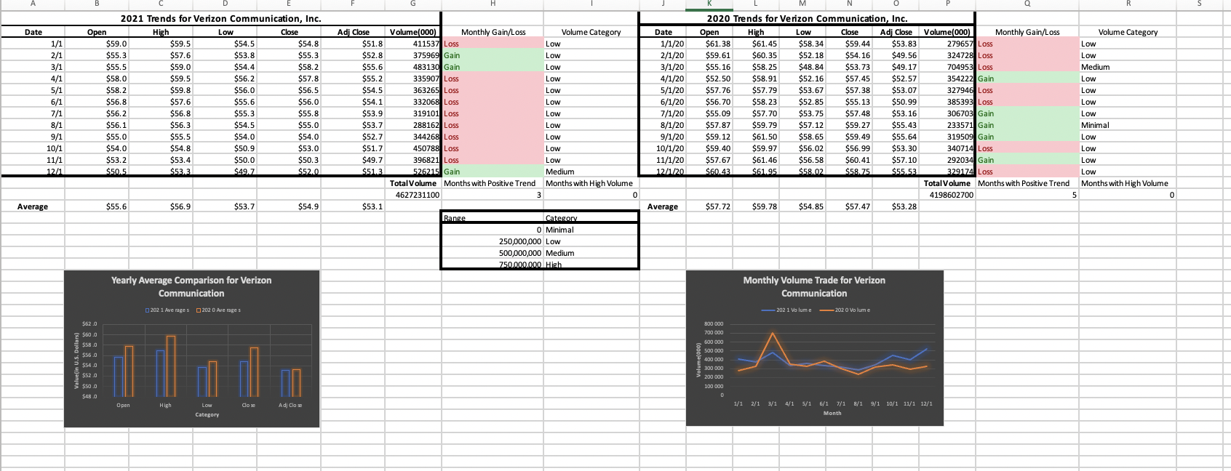This screenshot has height=471, width=1231.
Task: Click '2020 Volume' legend entry
Action: (x=846, y=310)
